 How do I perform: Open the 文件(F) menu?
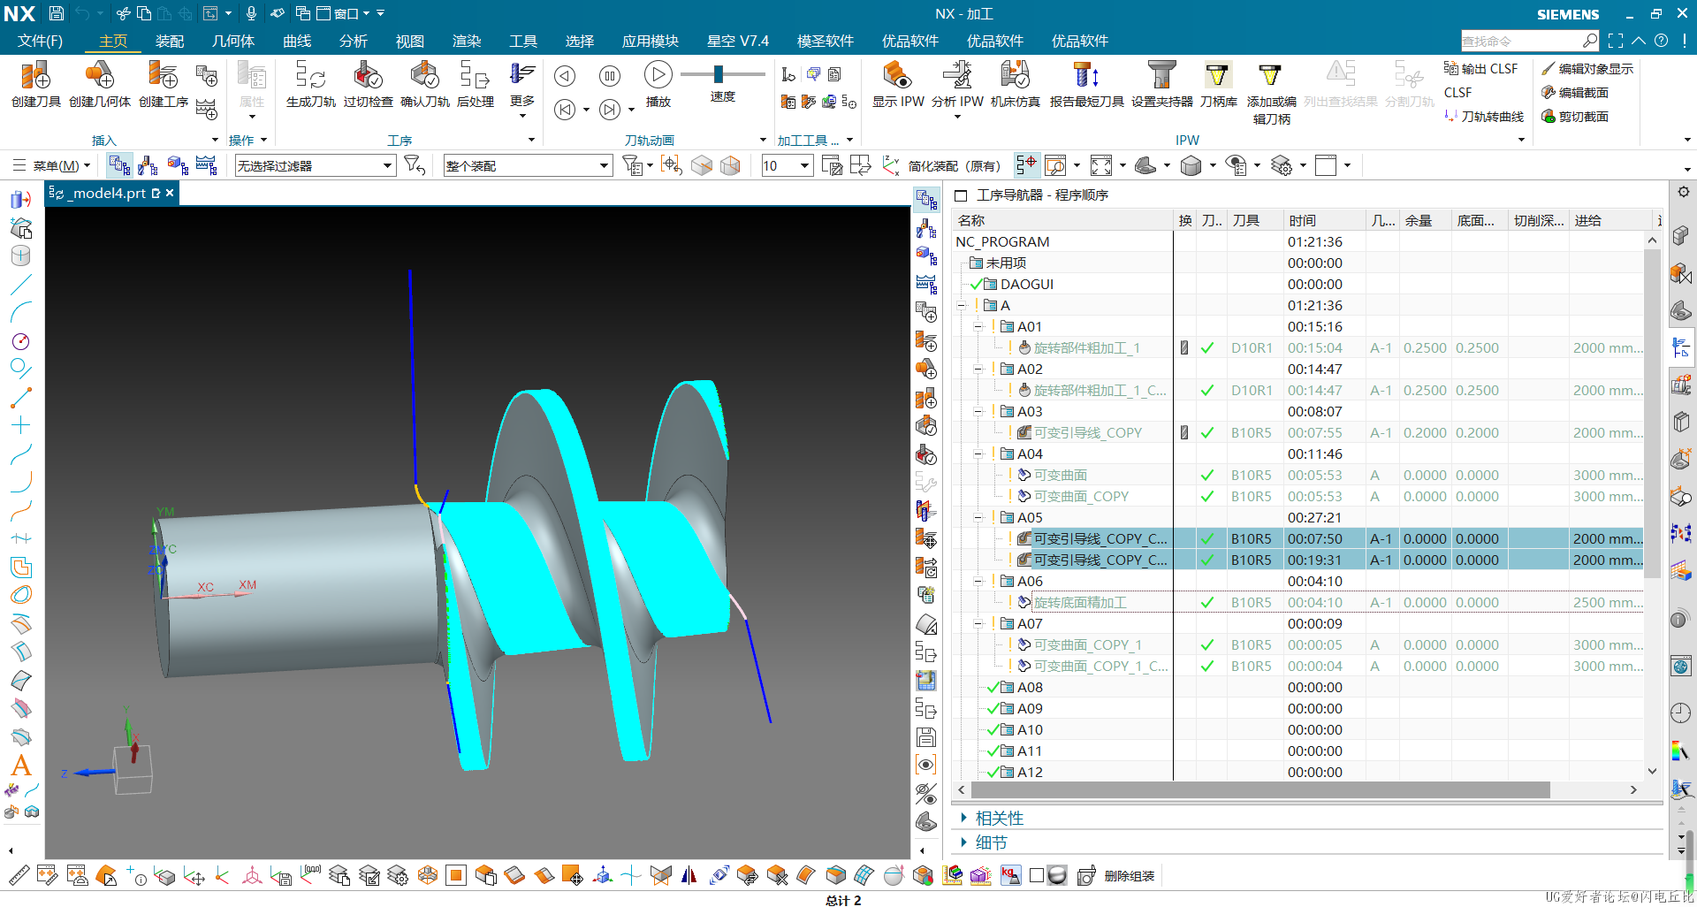click(40, 41)
